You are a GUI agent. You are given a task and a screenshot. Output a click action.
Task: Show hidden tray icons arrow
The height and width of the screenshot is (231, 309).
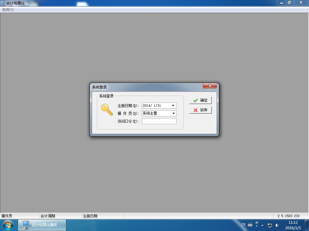point(262,225)
